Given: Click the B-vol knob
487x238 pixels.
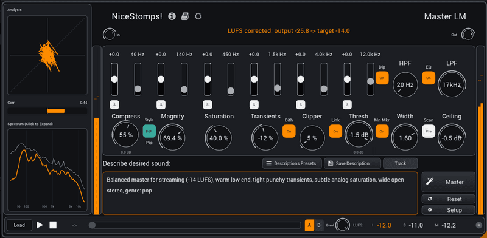Looking at the screenshot, I should click(x=342, y=225).
